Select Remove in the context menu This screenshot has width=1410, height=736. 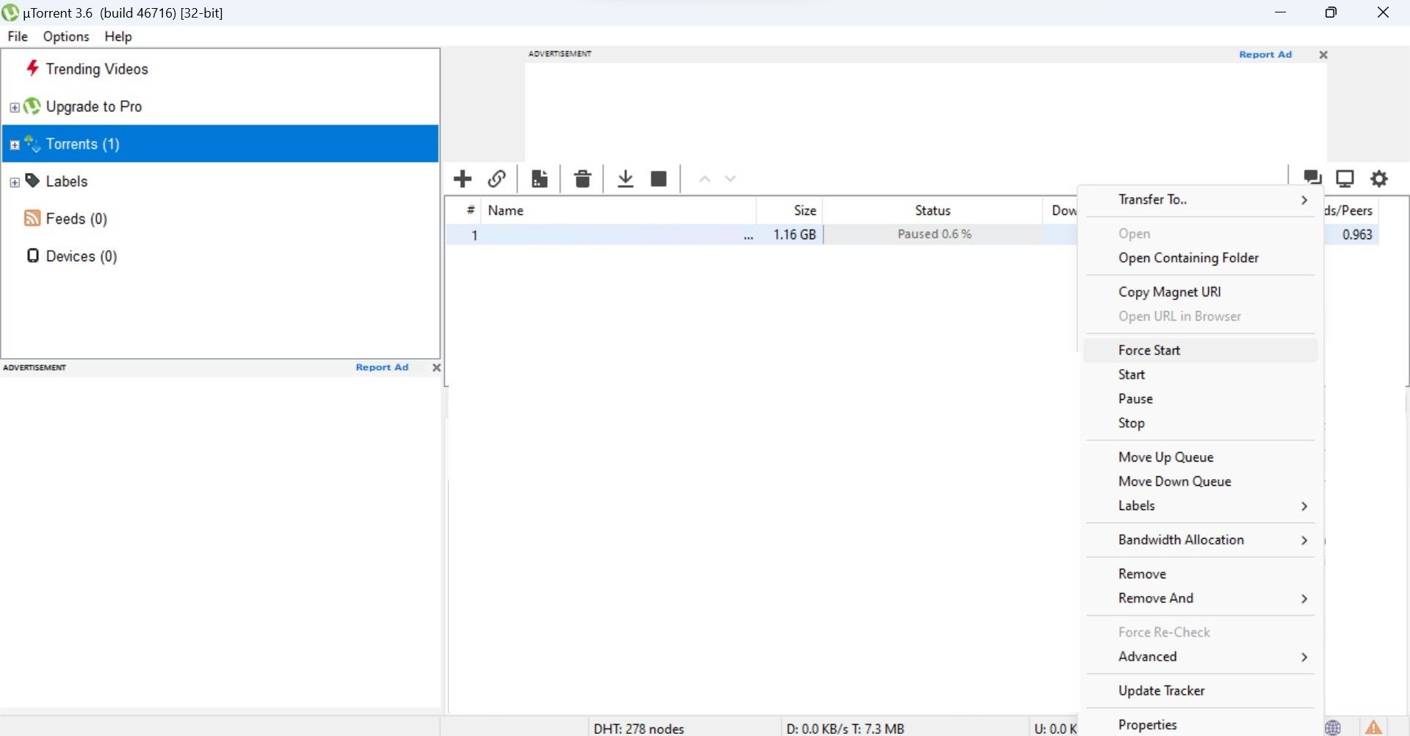point(1201,573)
